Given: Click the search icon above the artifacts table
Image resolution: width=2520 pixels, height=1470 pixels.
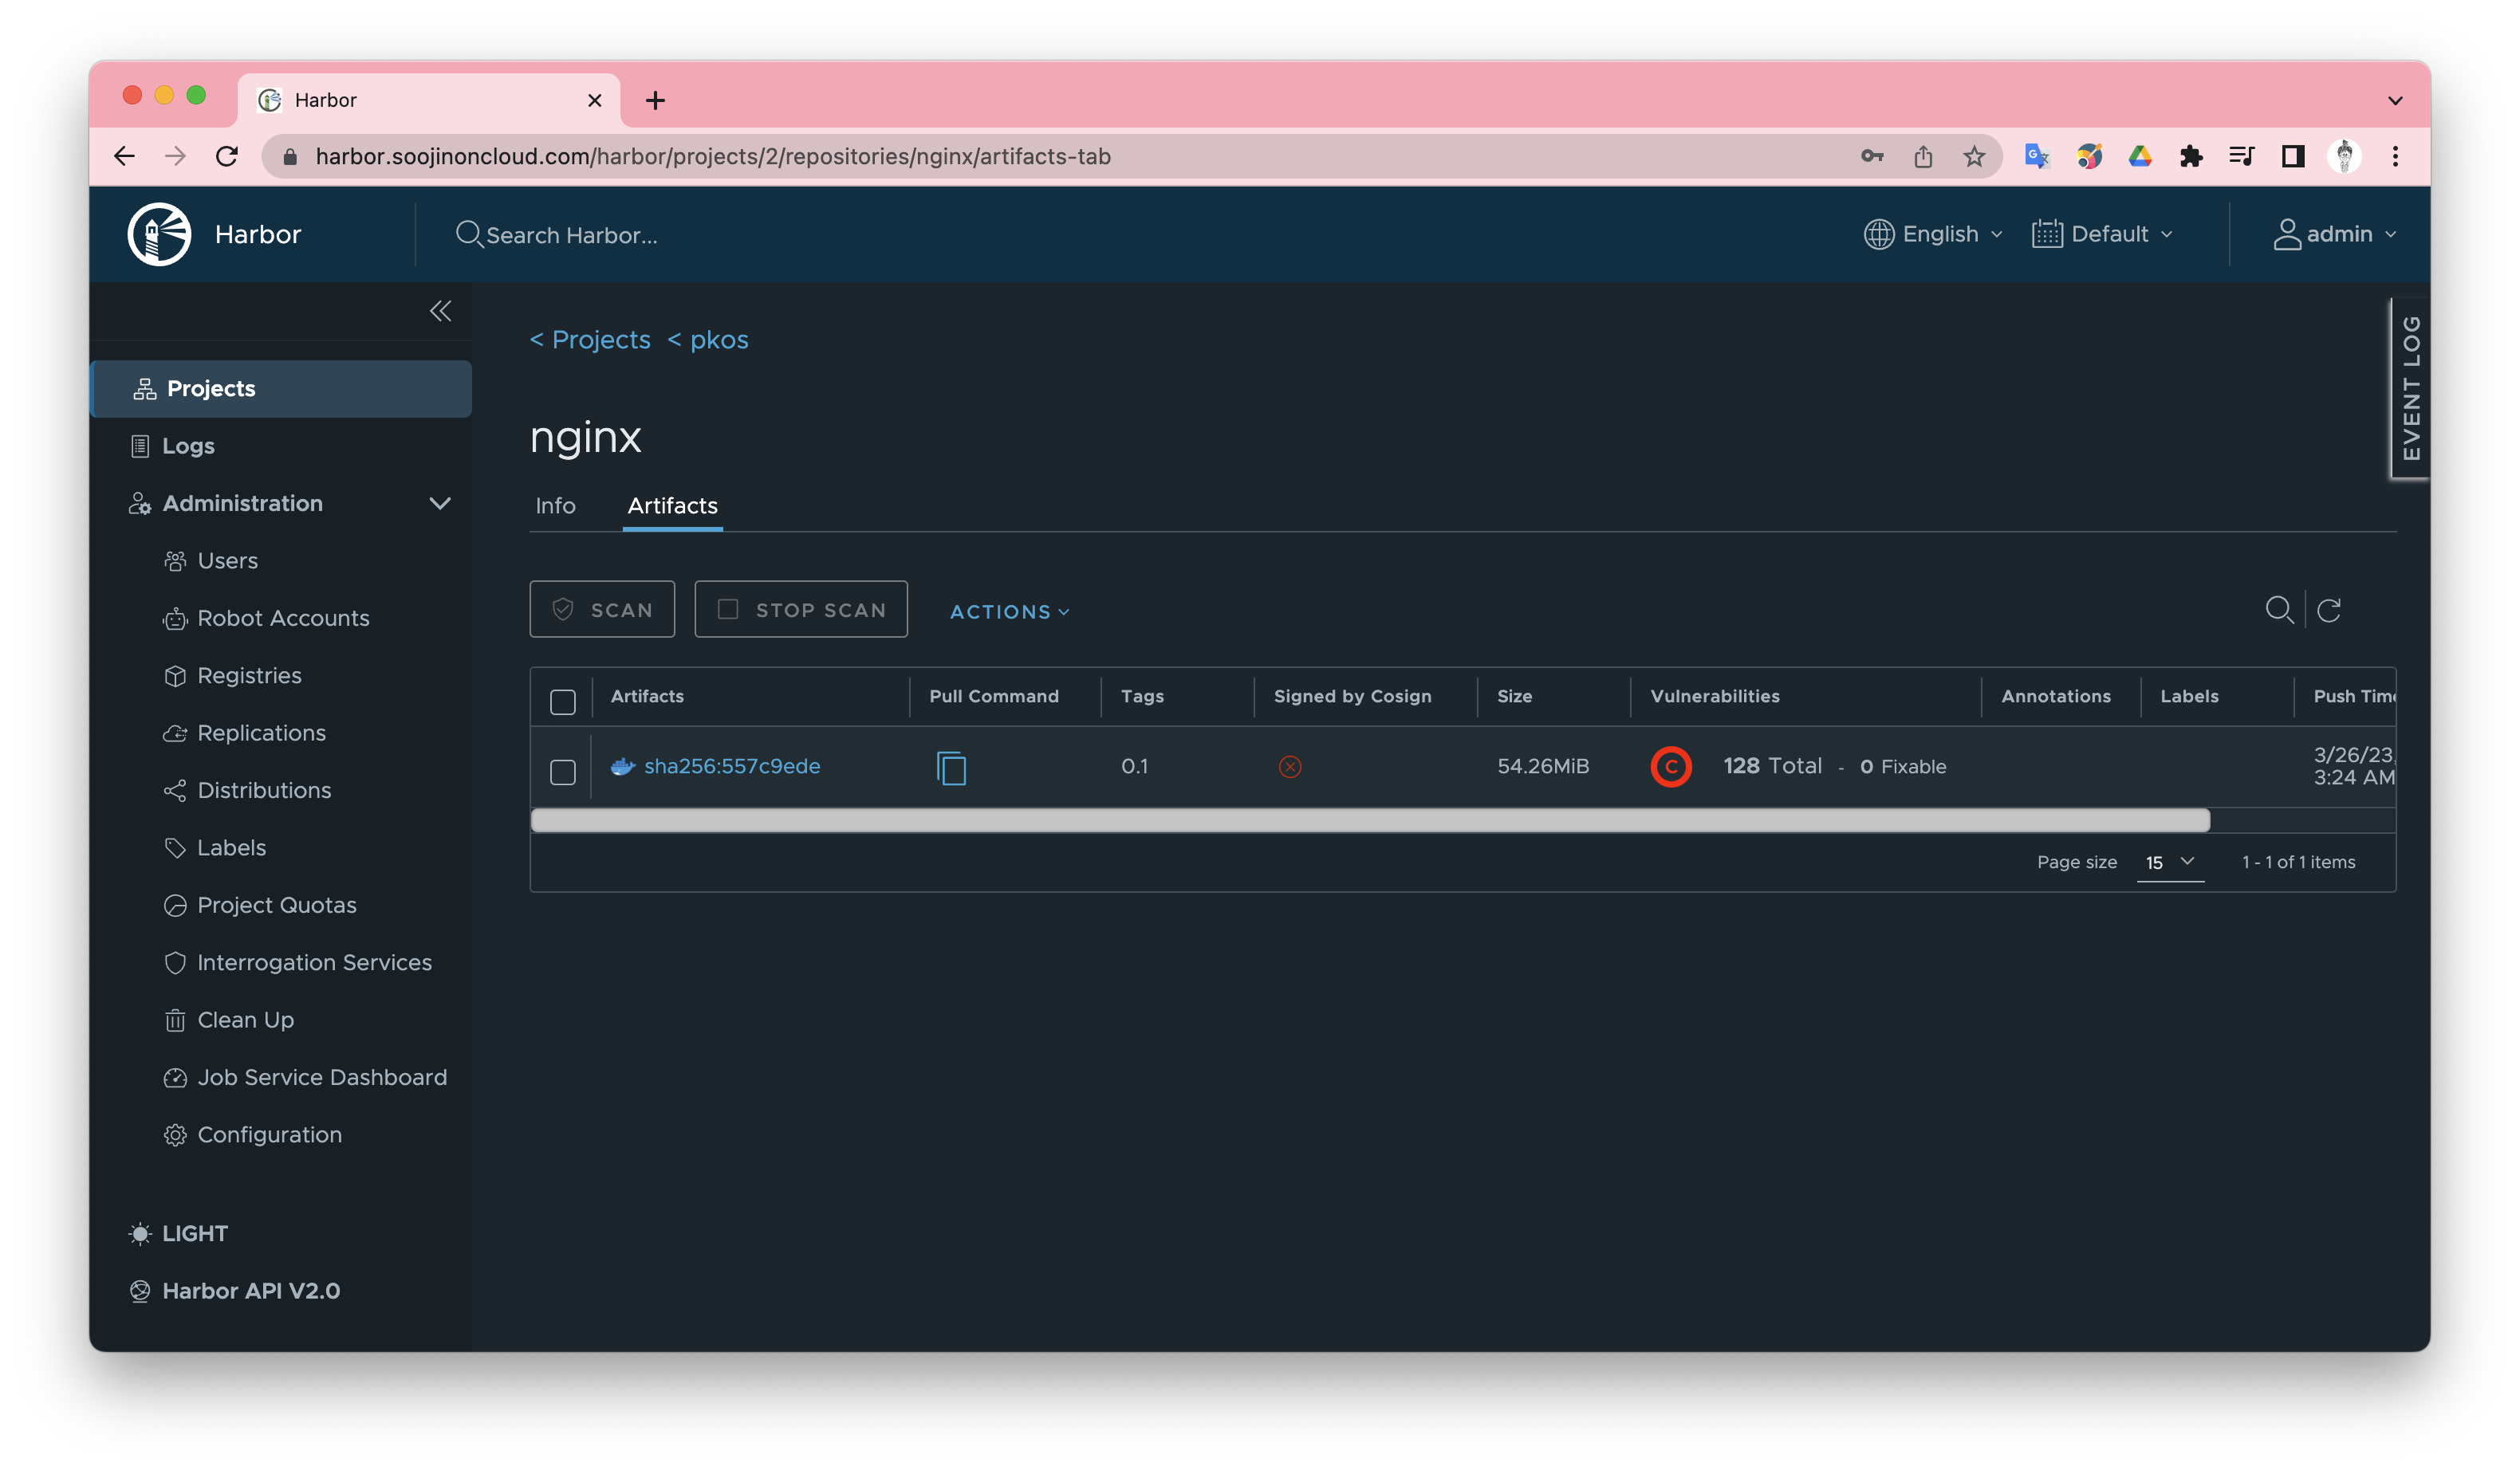Looking at the screenshot, I should point(2278,610).
